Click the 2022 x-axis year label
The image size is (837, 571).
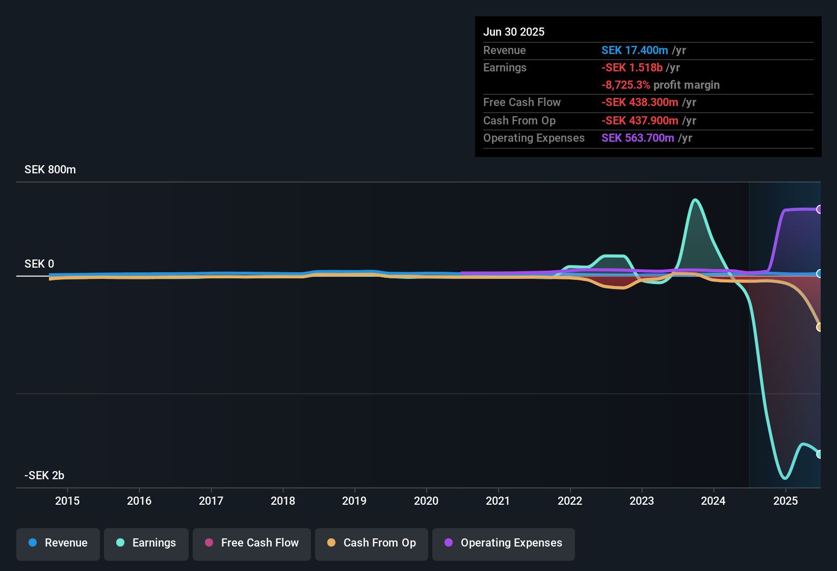(570, 501)
